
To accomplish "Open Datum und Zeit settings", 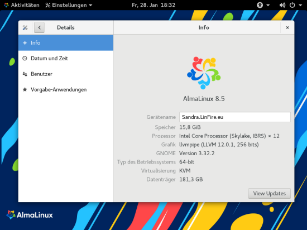I will pyautogui.click(x=66, y=58).
